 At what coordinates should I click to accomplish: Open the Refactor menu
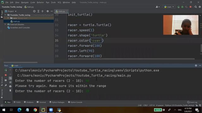pyautogui.click(x=40, y=3)
